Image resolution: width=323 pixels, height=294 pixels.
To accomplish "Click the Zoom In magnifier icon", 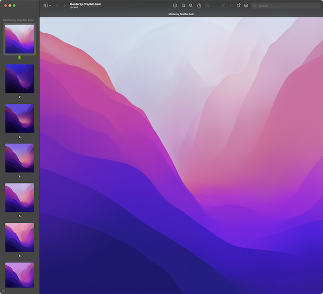I will pyautogui.click(x=191, y=6).
